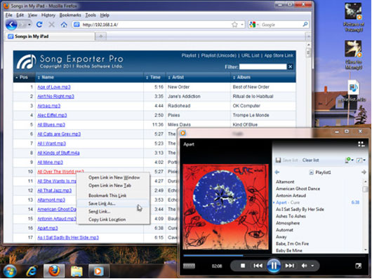Stop playback in media player

click(243, 266)
